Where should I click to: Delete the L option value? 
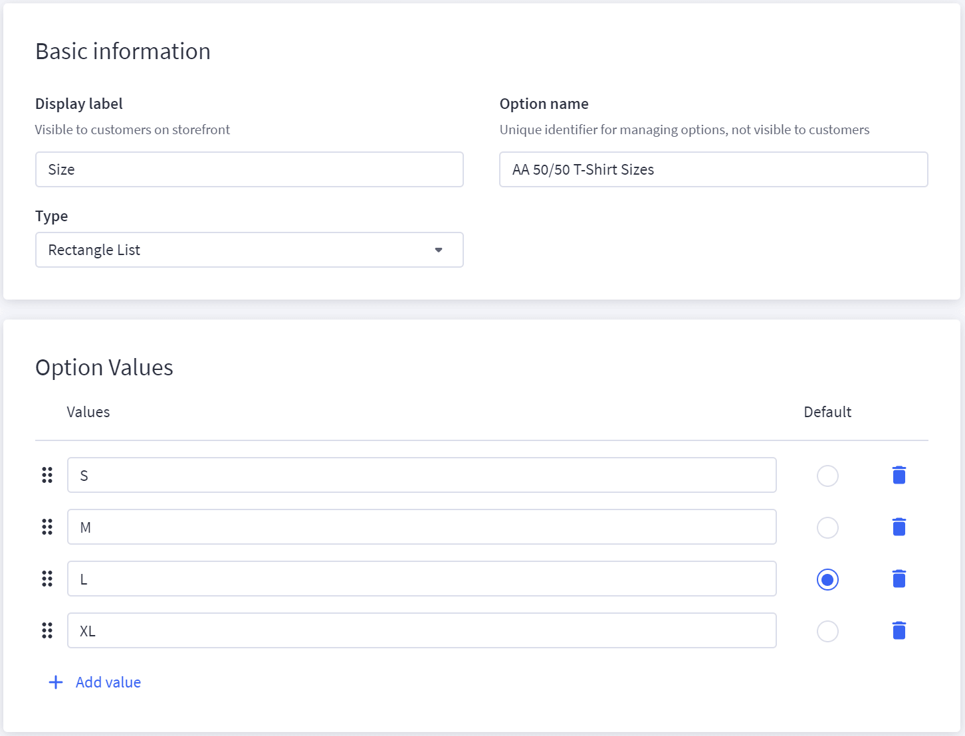pyautogui.click(x=899, y=579)
